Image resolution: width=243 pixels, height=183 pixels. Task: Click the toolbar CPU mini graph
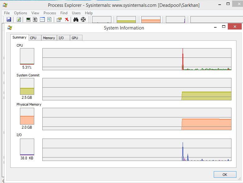102,20
